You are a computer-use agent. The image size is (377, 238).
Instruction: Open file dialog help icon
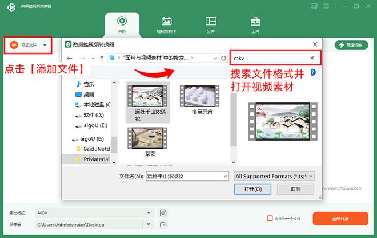pos(313,72)
